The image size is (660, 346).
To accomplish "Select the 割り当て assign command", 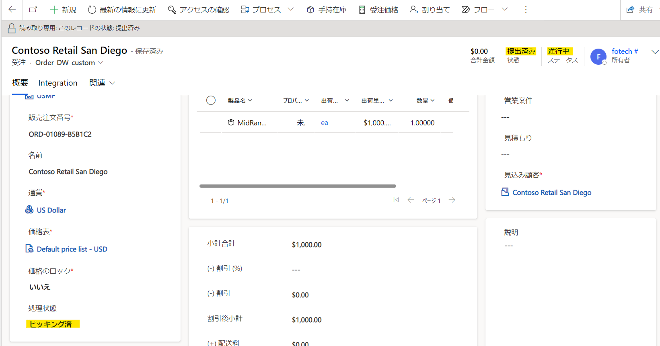I will (430, 10).
